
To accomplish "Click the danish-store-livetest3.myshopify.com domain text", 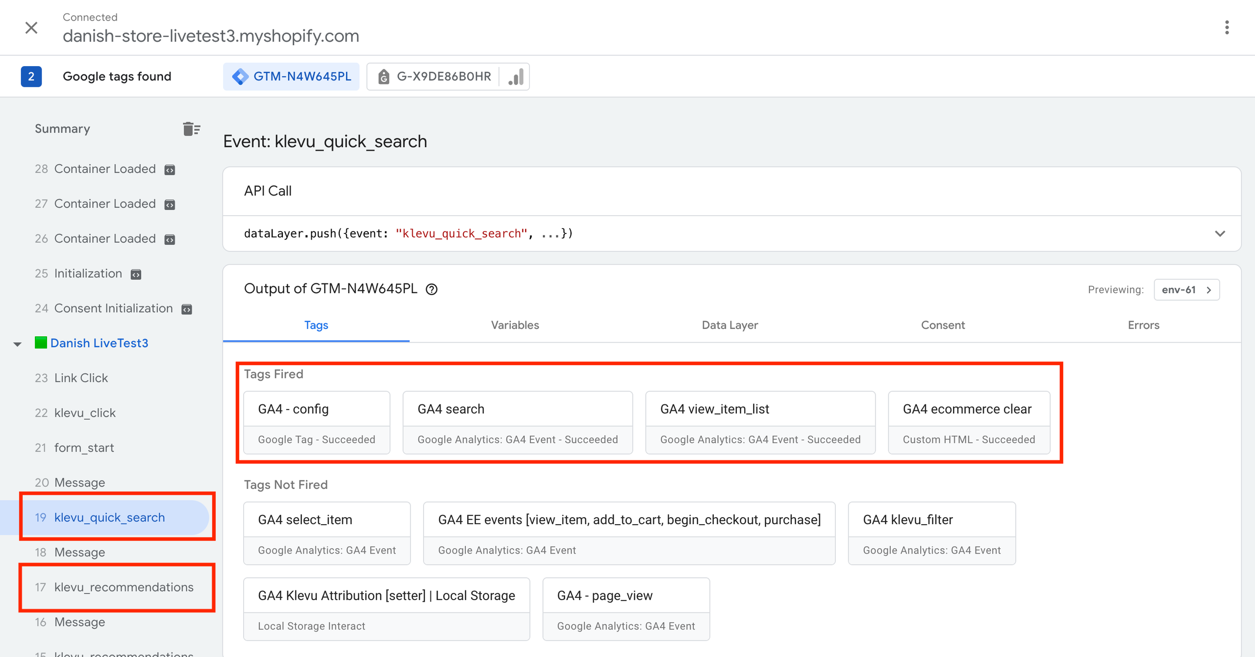I will pos(211,36).
